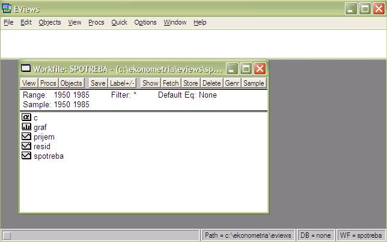Click the Label+/- toggle button

(x=123, y=83)
